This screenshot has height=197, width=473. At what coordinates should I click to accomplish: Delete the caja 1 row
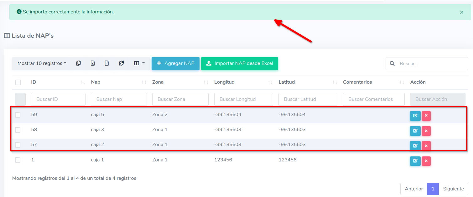pyautogui.click(x=426, y=161)
